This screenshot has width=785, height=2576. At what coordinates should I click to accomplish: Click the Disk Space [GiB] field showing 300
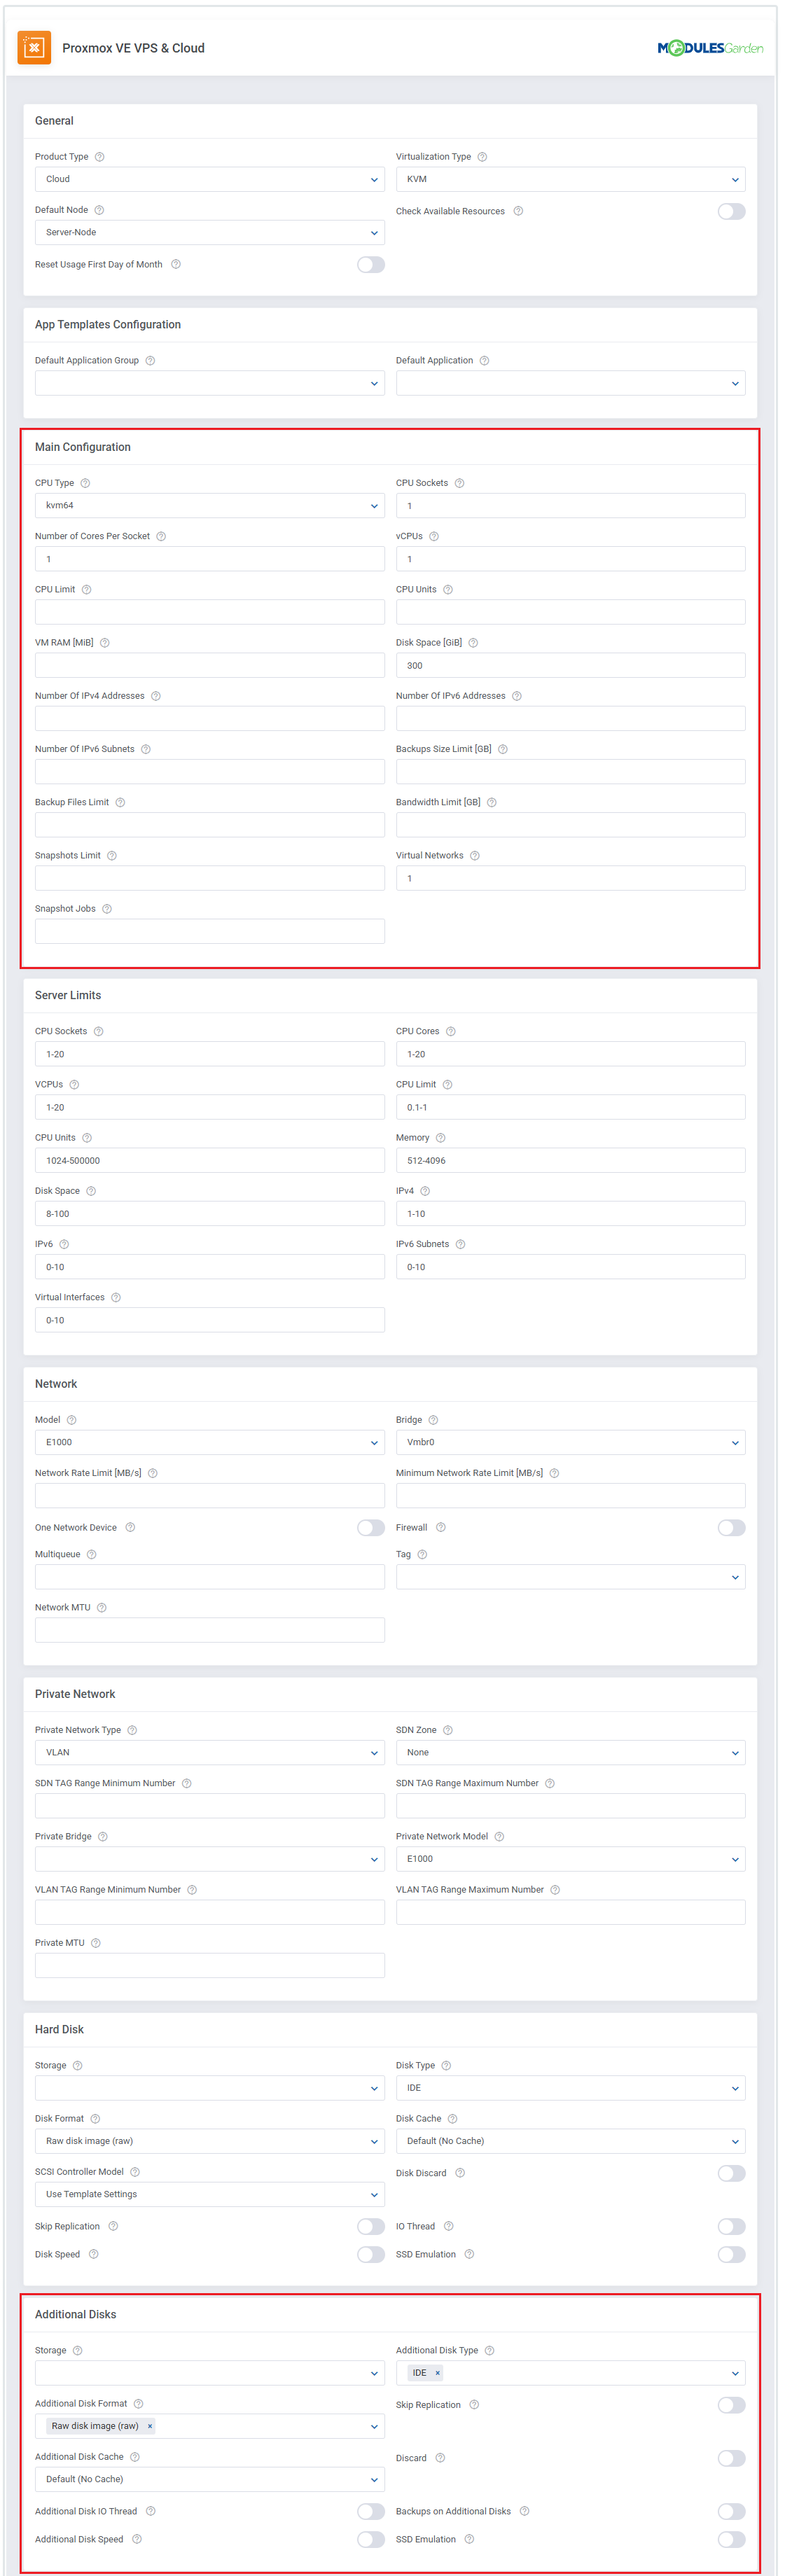570,665
